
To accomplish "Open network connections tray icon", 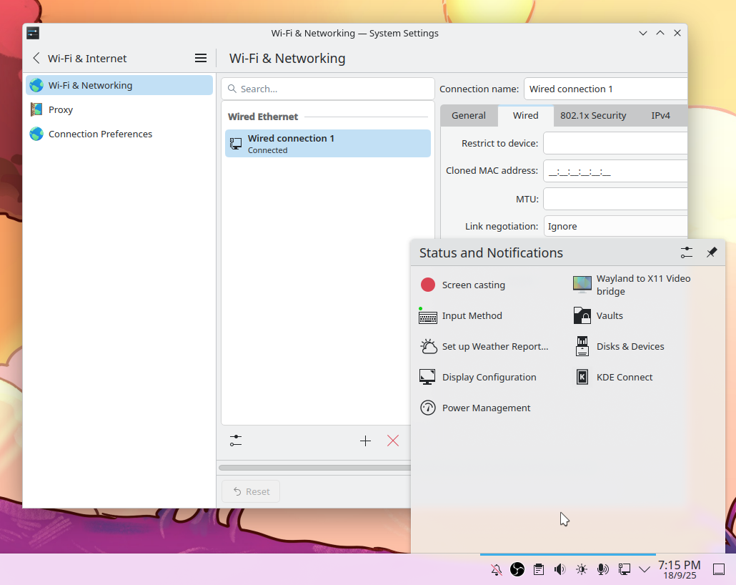I will [x=625, y=569].
